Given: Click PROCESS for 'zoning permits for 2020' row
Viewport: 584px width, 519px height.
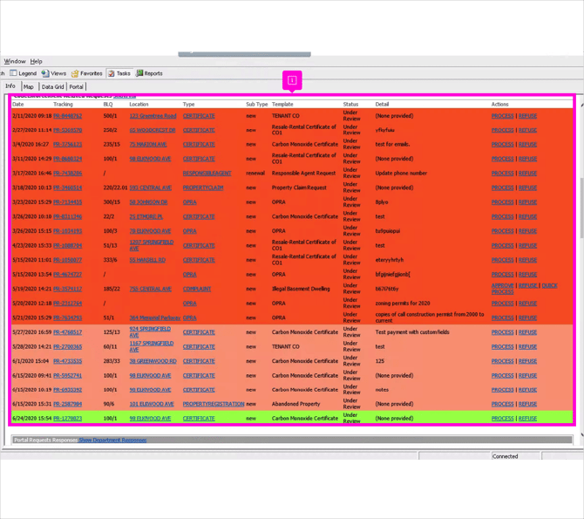Looking at the screenshot, I should tap(502, 304).
